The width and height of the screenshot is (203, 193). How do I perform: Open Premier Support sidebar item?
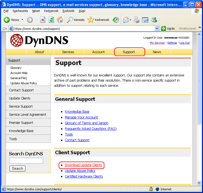click(x=28, y=123)
